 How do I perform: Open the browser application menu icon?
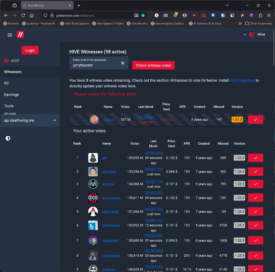[269, 15]
